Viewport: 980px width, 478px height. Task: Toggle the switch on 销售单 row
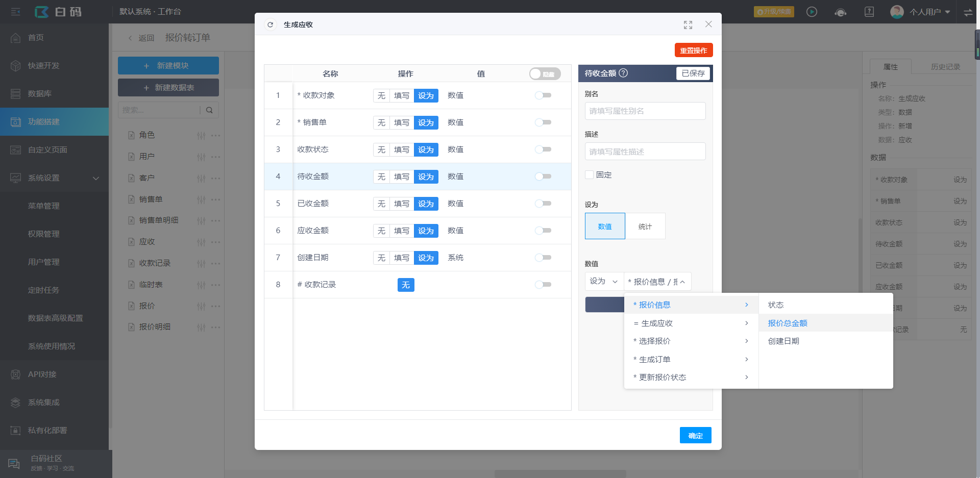coord(543,122)
